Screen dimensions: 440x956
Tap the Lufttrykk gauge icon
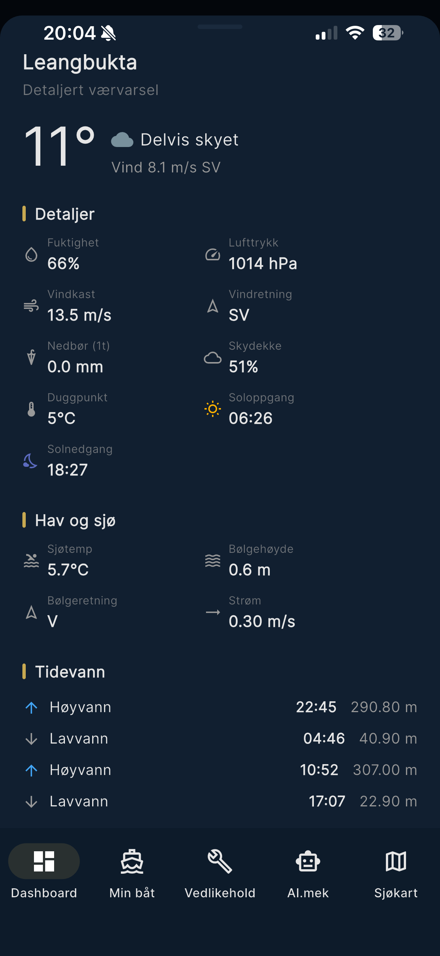pos(213,255)
